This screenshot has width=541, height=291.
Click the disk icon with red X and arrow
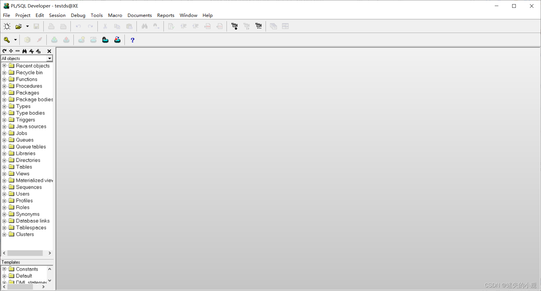[x=117, y=40]
